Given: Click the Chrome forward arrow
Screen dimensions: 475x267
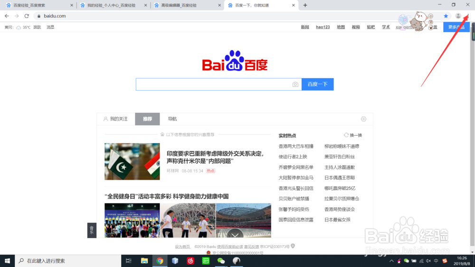Looking at the screenshot, I should (17, 16).
